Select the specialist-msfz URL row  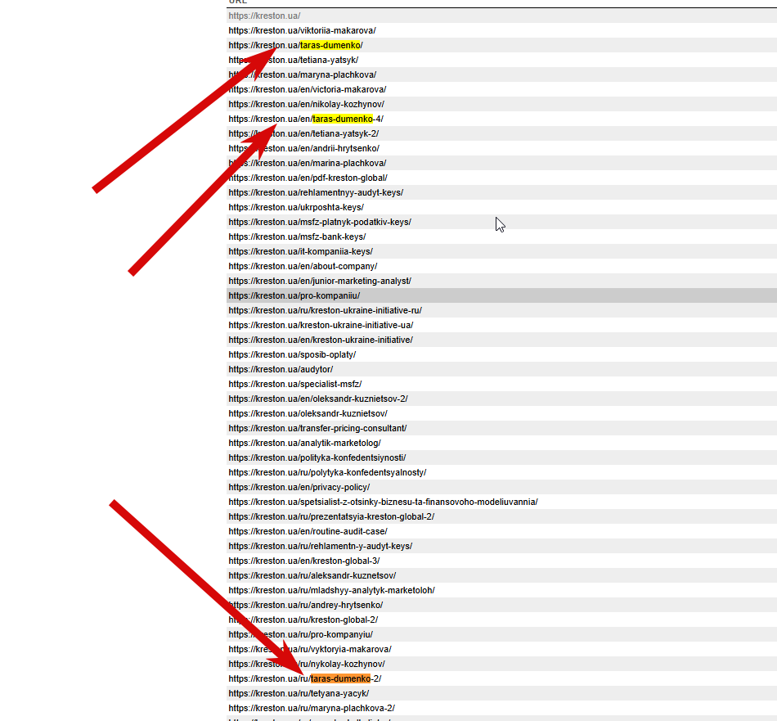pyautogui.click(x=501, y=385)
